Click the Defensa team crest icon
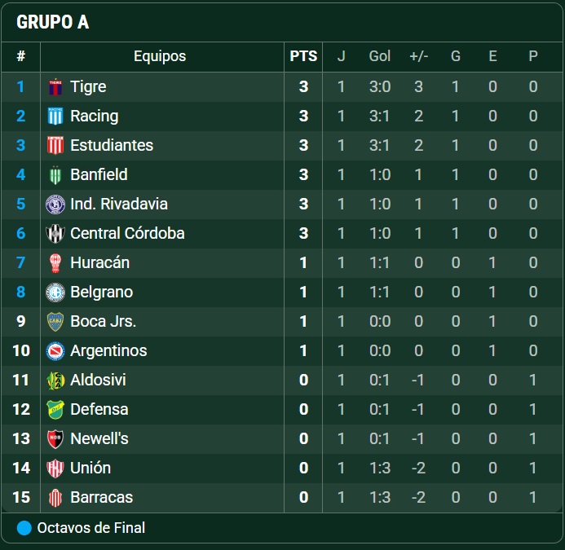This screenshot has width=565, height=550. 55,410
